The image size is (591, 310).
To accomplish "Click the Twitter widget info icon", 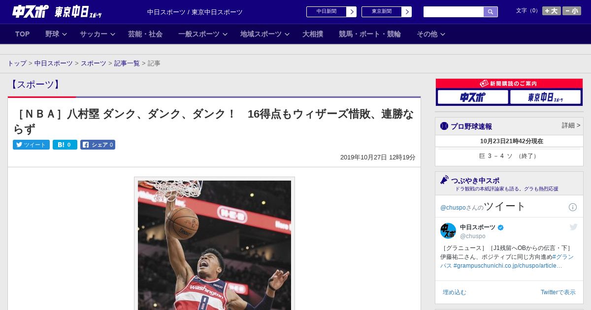I will click(573, 207).
